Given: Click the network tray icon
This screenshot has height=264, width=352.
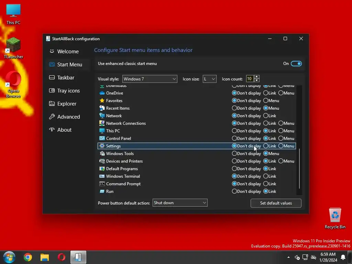Looking at the screenshot, I should 305,257.
